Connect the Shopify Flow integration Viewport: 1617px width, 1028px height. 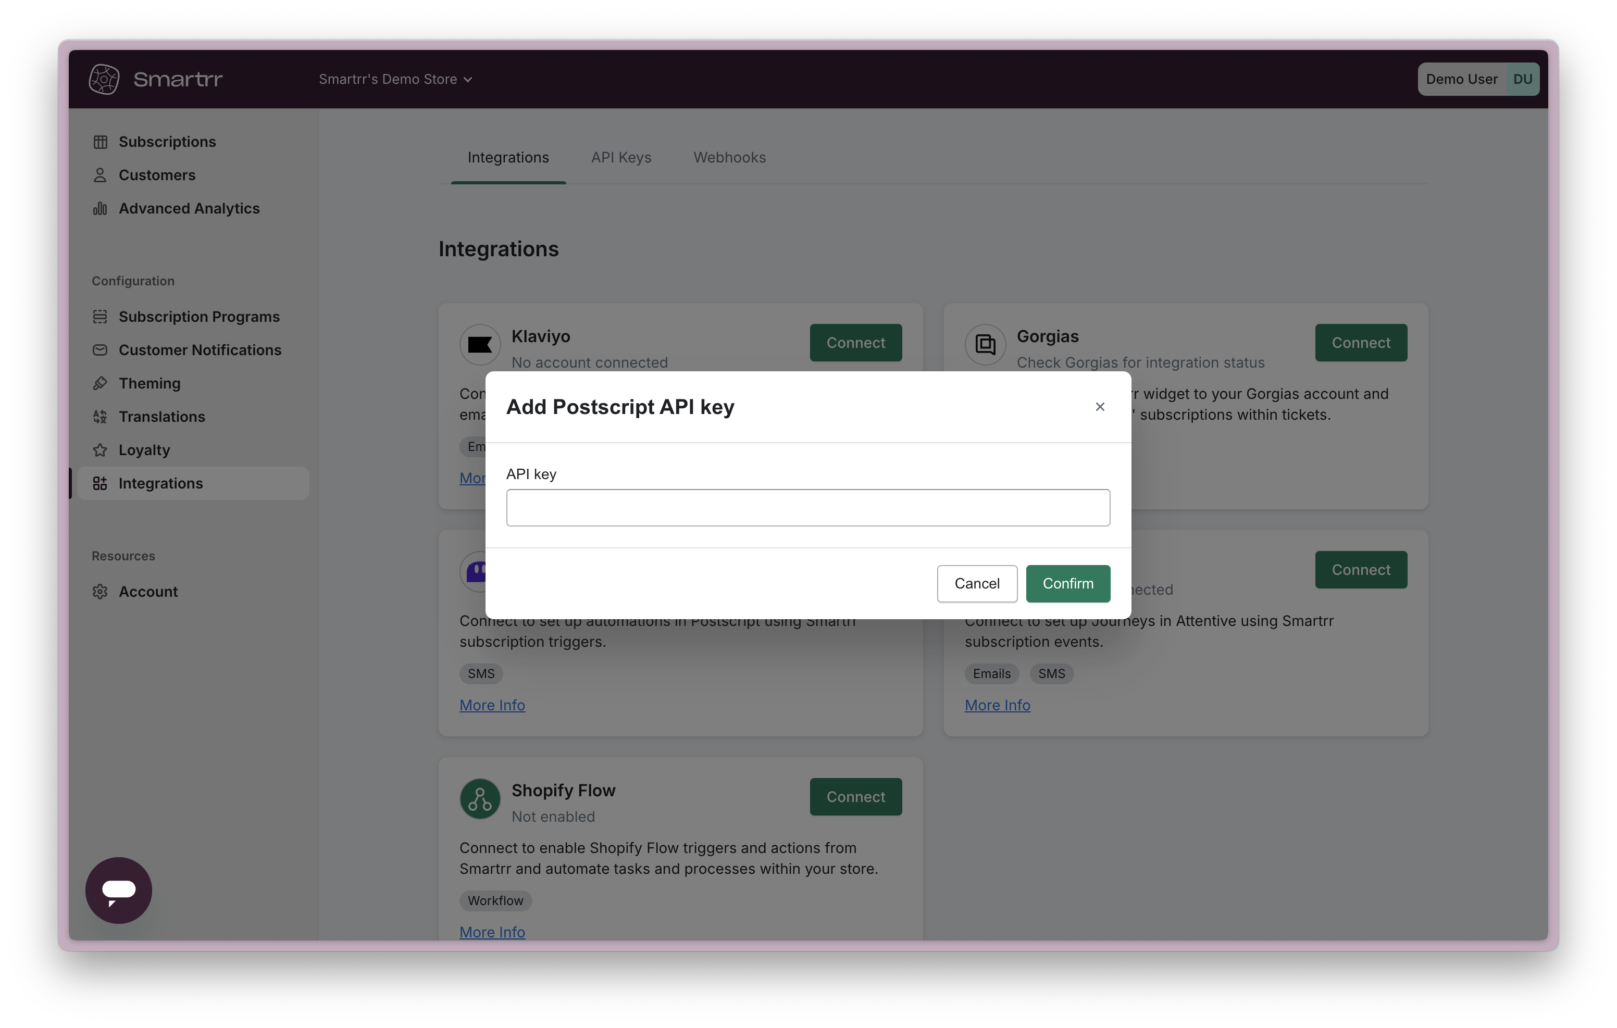(x=855, y=797)
